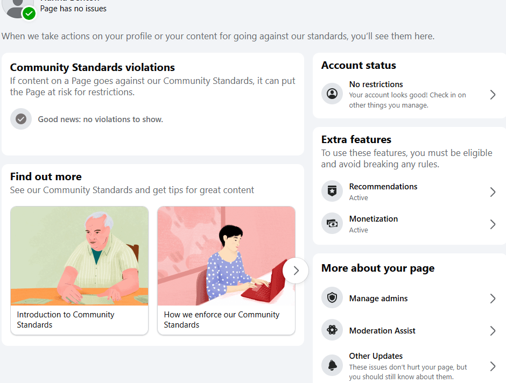This screenshot has width=506, height=383.
Task: Open the Other Updates menu entry label
Action: point(376,356)
